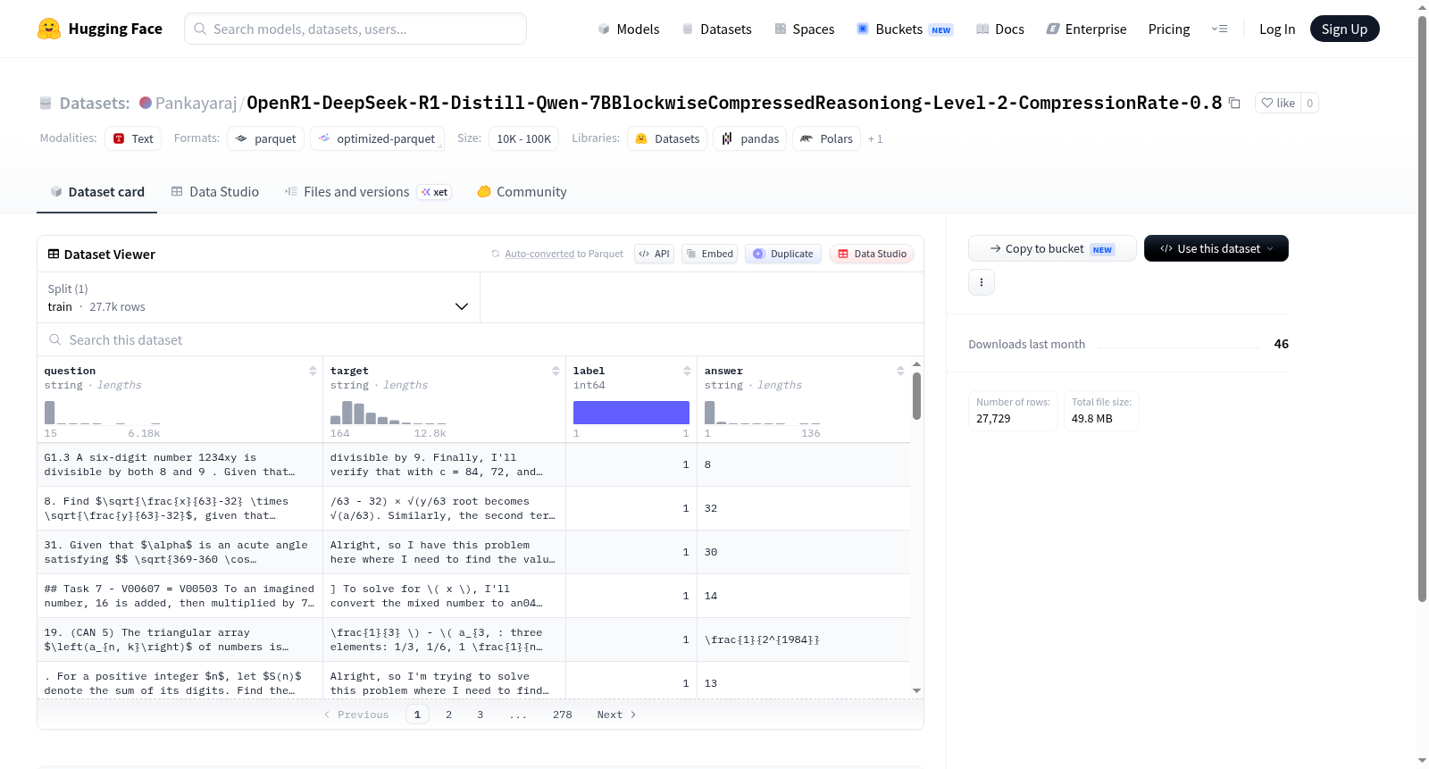The width and height of the screenshot is (1429, 769).
Task: Click the Text modality tag
Action: [133, 138]
